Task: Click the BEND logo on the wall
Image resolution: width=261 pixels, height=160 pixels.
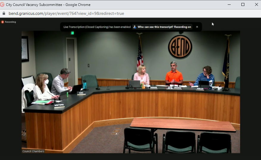Action: [180, 47]
